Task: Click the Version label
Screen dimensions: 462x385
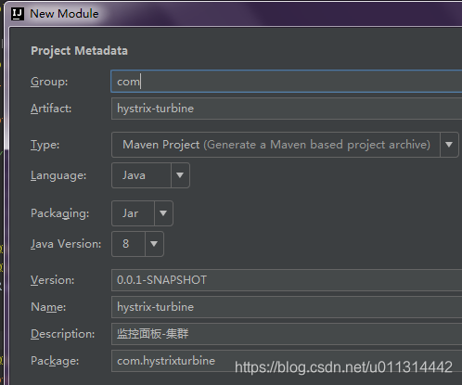Action: point(53,280)
